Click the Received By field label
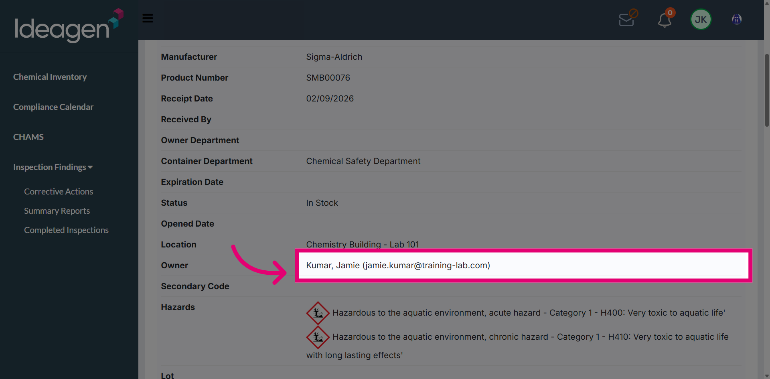This screenshot has height=379, width=770. point(186,120)
